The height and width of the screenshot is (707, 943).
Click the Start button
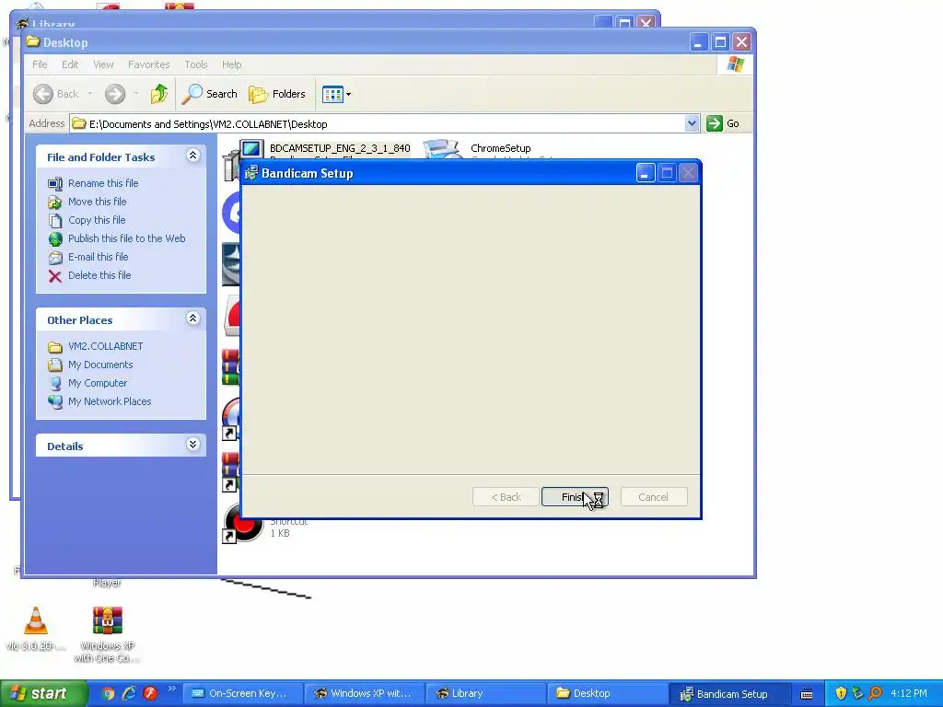click(x=43, y=694)
